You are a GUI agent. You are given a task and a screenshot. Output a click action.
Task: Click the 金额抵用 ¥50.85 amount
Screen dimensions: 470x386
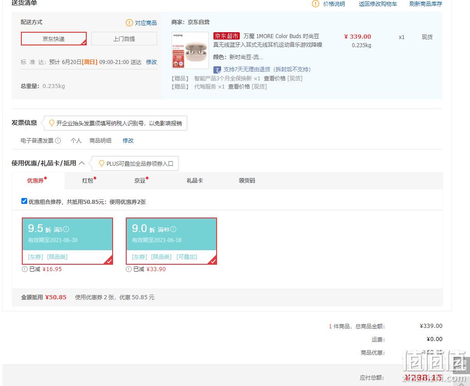[x=56, y=297]
